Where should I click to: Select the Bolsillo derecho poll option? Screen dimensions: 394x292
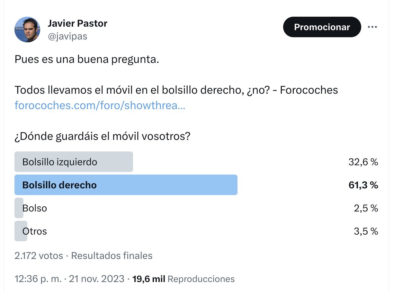pyautogui.click(x=126, y=185)
